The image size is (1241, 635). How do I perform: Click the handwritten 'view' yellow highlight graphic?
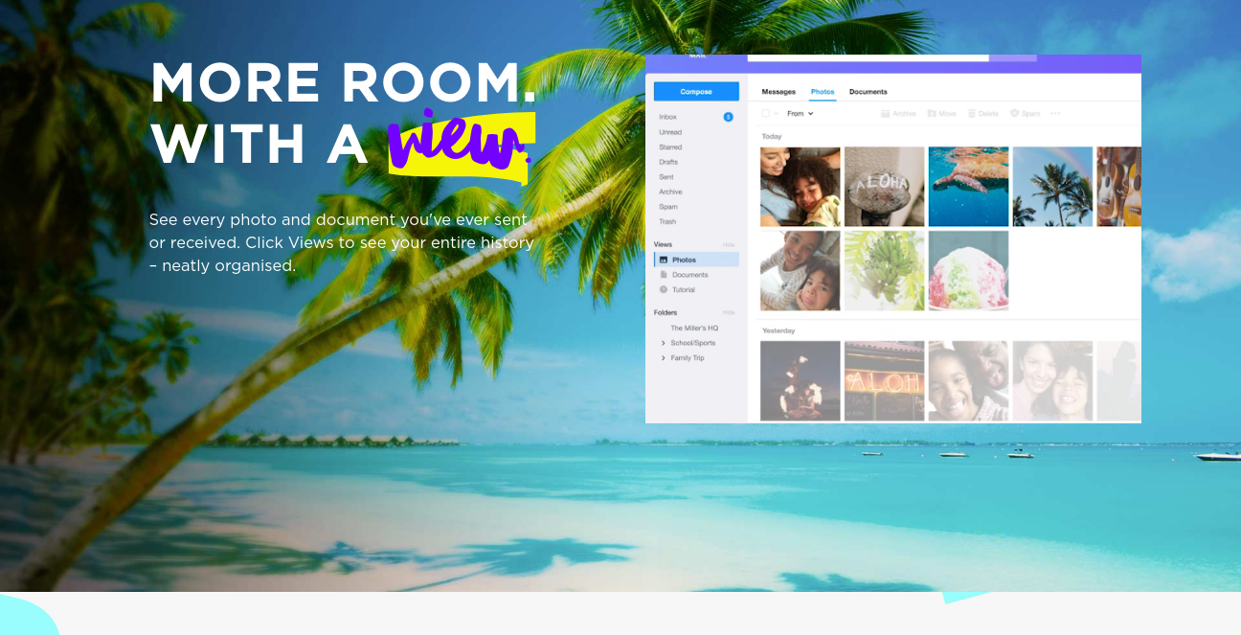[x=461, y=147]
